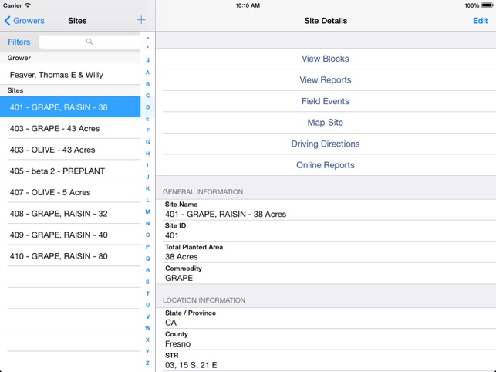Open View Blocks
The width and height of the screenshot is (496, 372).
click(325, 59)
